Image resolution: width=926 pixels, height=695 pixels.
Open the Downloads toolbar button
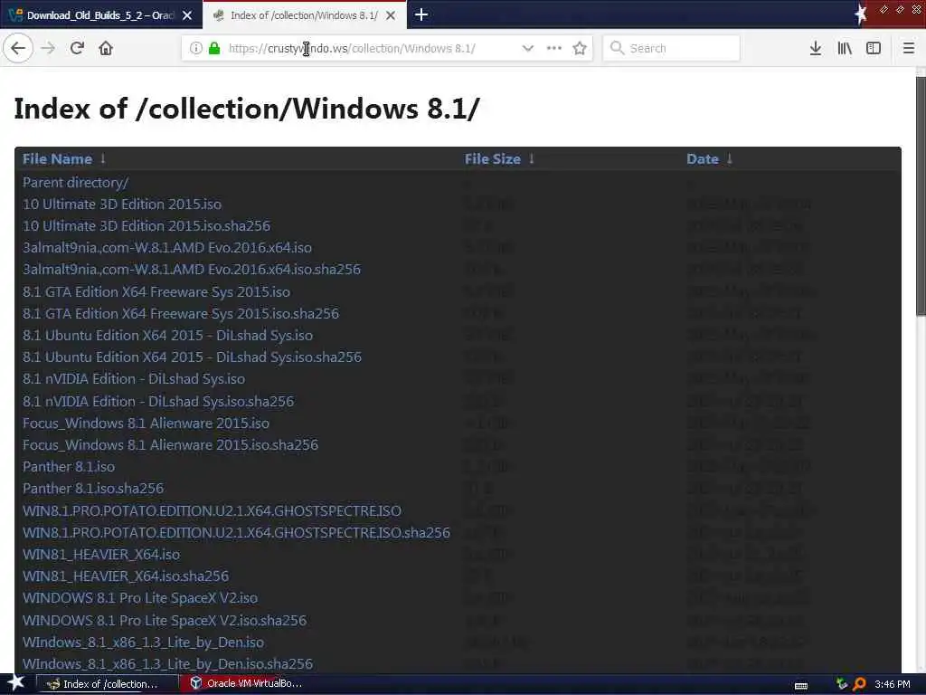pyautogui.click(x=816, y=48)
